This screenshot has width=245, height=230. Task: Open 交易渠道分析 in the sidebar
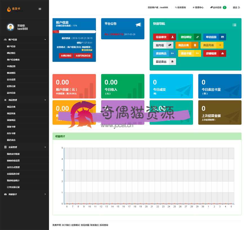coord(13,174)
